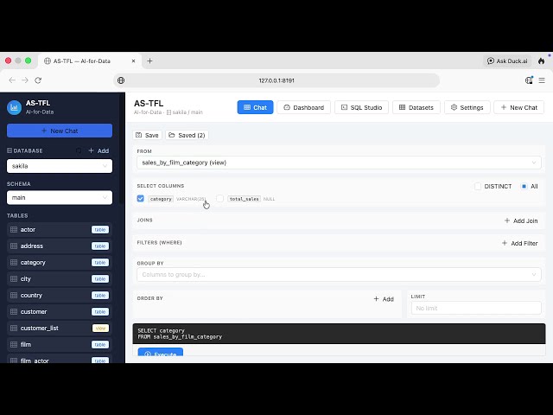Viewport: 553px width, 415px height.
Task: Click the browser extensions icon
Action: click(x=529, y=80)
